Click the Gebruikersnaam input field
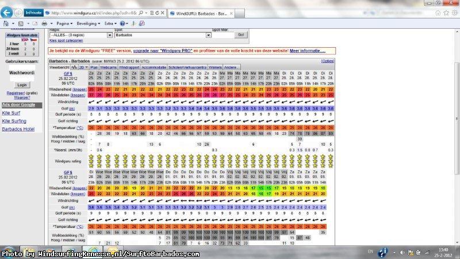This screenshot has height=259, width=460. tap(21, 66)
